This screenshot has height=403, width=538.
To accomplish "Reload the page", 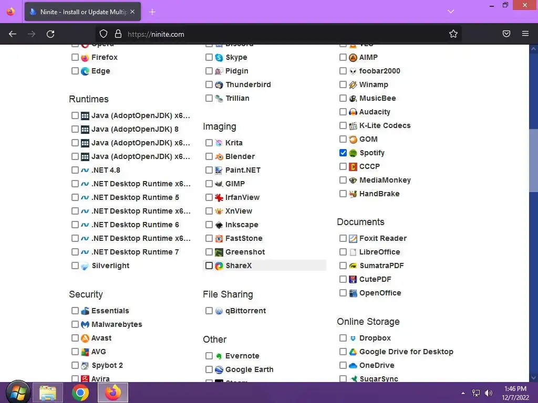I will (50, 34).
